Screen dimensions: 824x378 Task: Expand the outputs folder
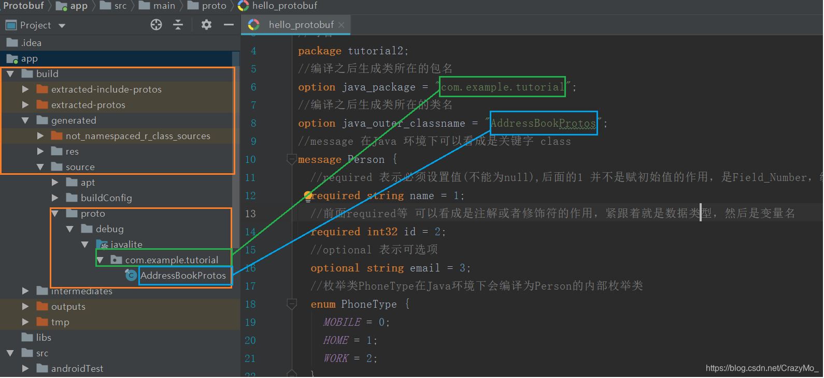coord(25,307)
